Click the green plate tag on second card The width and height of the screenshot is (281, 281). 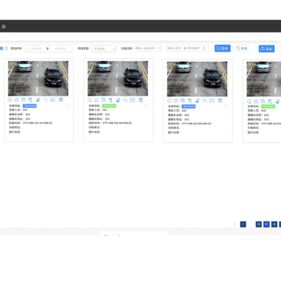(x=109, y=106)
